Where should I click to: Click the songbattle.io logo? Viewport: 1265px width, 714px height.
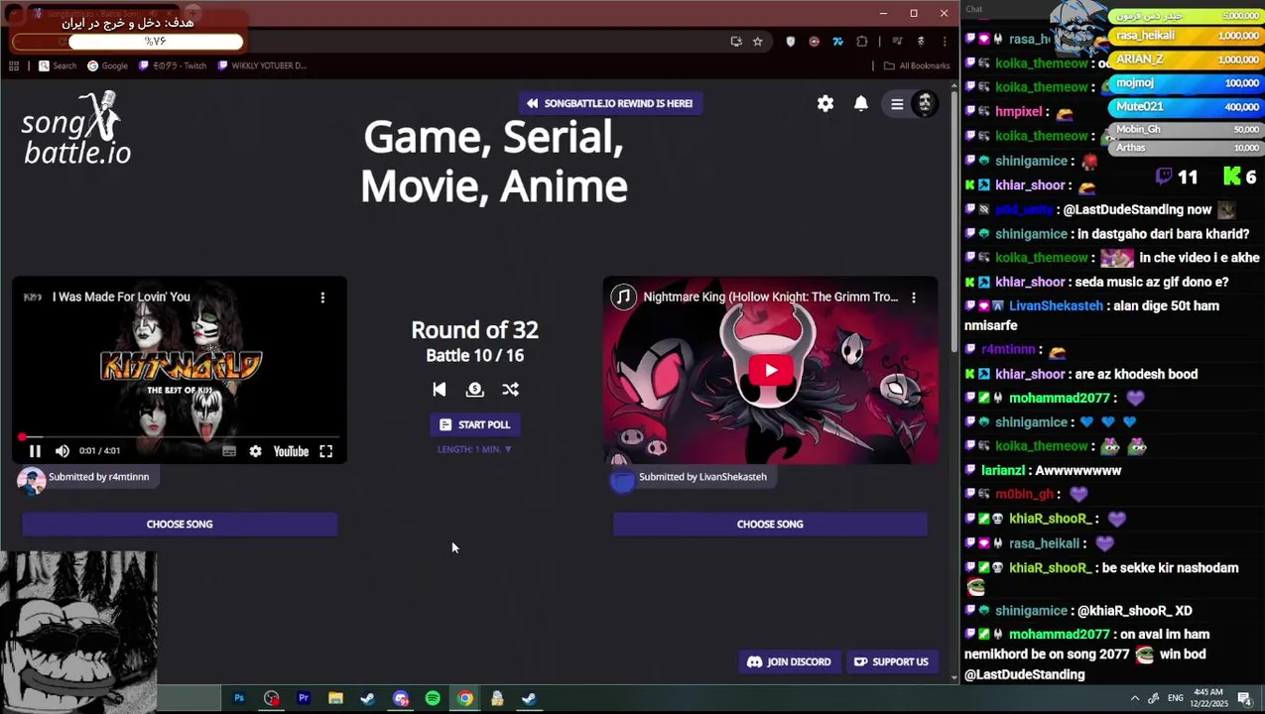point(76,129)
